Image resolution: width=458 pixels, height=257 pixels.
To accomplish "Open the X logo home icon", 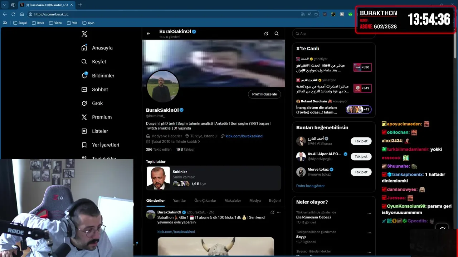I will pos(84,34).
